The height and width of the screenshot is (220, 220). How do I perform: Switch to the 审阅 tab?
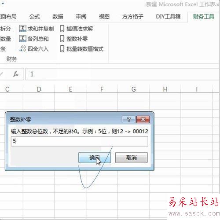tap(81, 16)
